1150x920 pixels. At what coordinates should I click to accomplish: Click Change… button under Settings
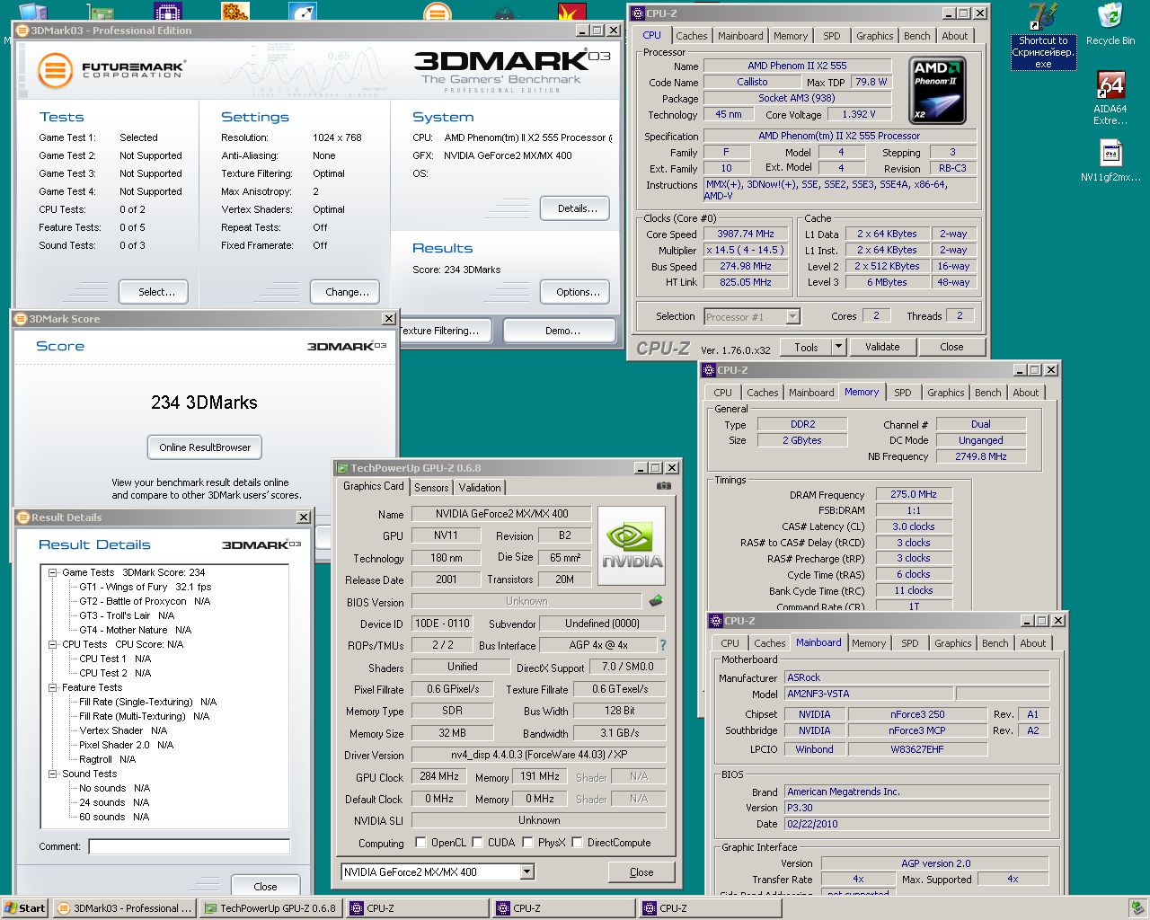[347, 292]
